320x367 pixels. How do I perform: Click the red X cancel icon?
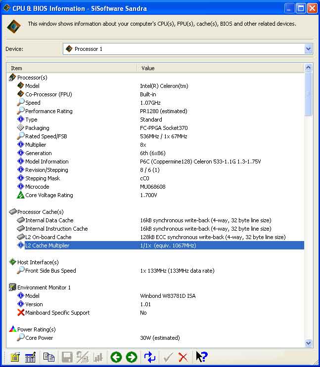183,357
